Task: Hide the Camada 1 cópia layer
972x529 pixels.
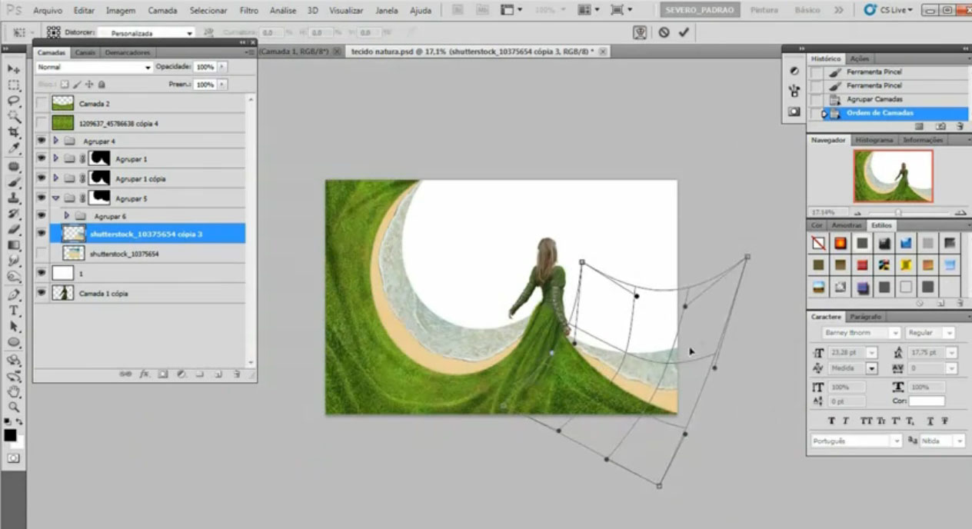Action: coord(41,293)
